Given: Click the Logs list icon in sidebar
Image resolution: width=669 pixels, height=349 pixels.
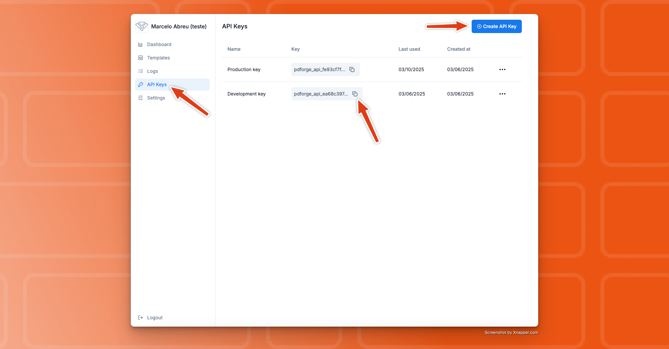Looking at the screenshot, I should click(140, 71).
